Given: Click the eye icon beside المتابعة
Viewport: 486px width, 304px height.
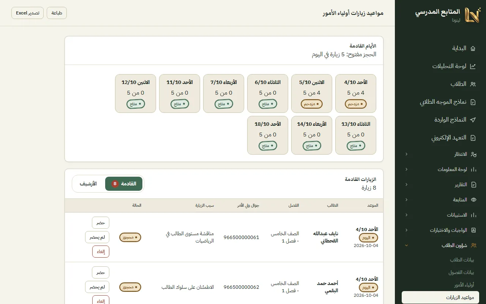Looking at the screenshot, I should tap(473, 200).
